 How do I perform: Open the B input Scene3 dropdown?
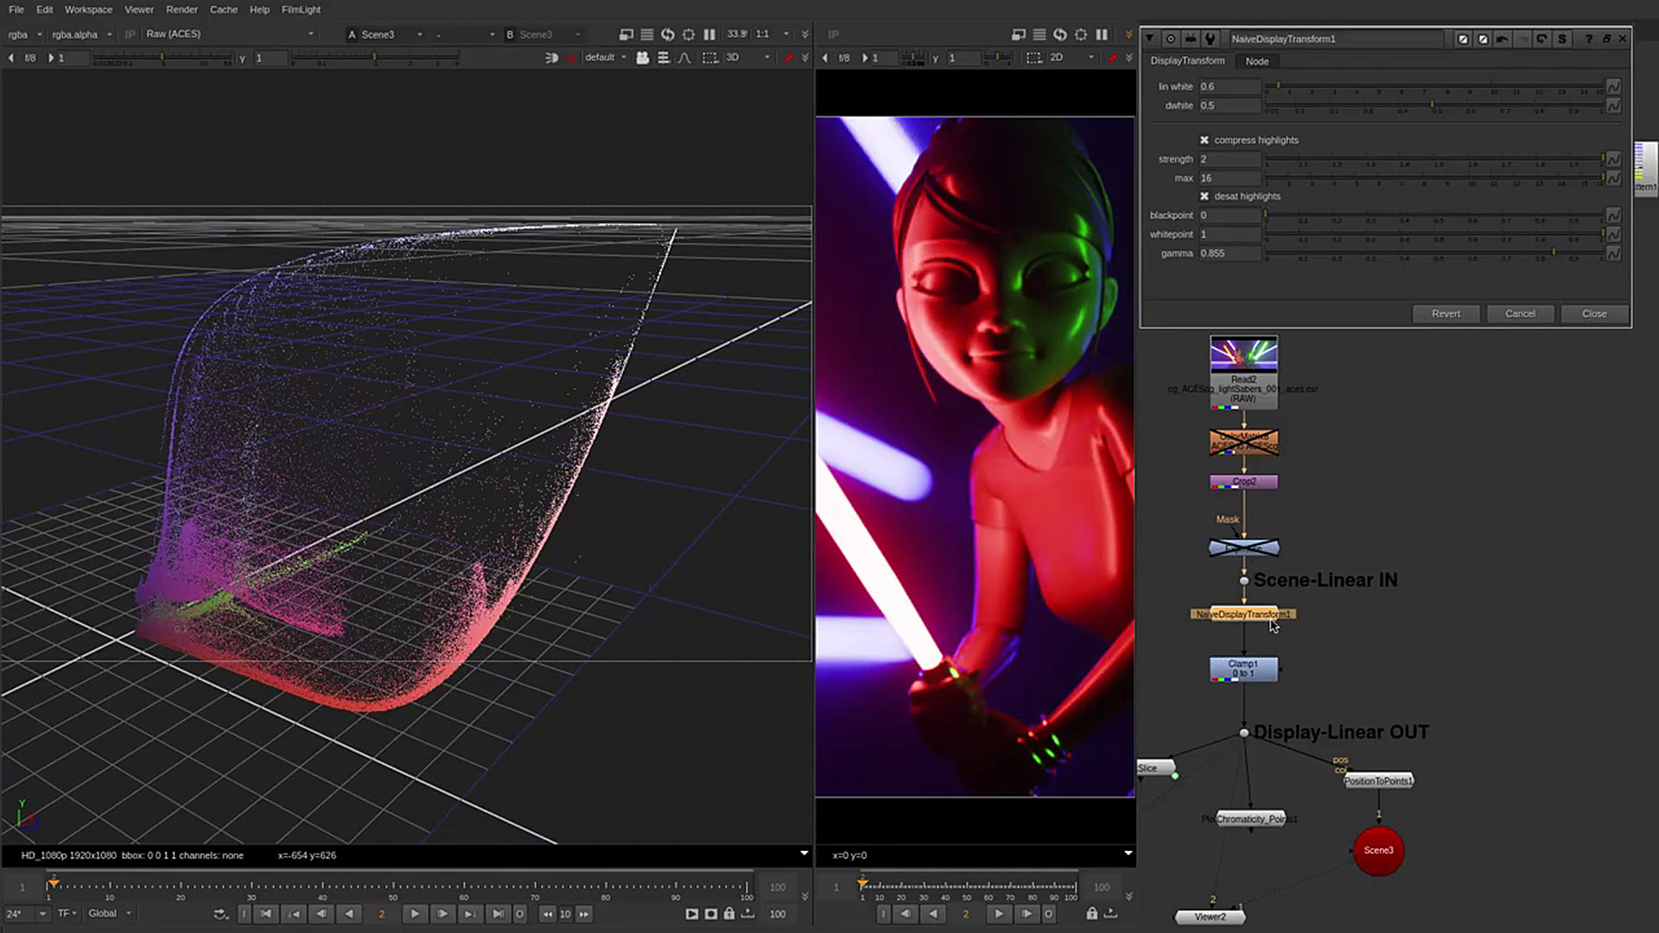(x=543, y=35)
